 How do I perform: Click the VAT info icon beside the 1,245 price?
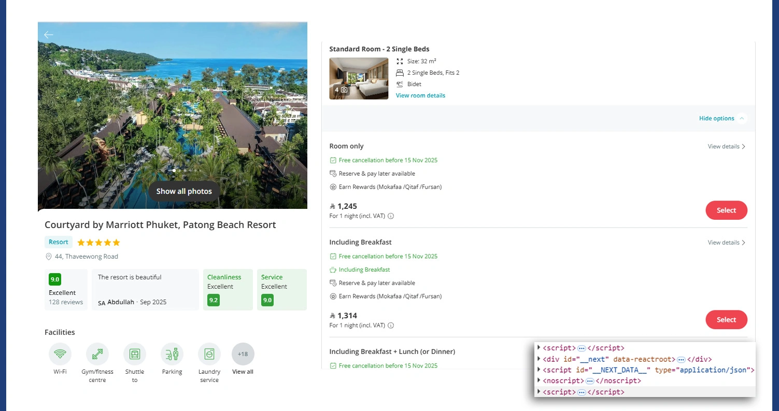pyautogui.click(x=390, y=216)
